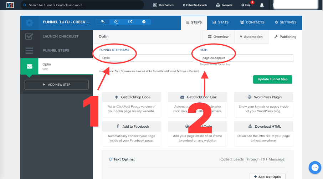This screenshot has width=323, height=179.
Task: Switch to the Steps tab
Action: pyautogui.click(x=194, y=22)
